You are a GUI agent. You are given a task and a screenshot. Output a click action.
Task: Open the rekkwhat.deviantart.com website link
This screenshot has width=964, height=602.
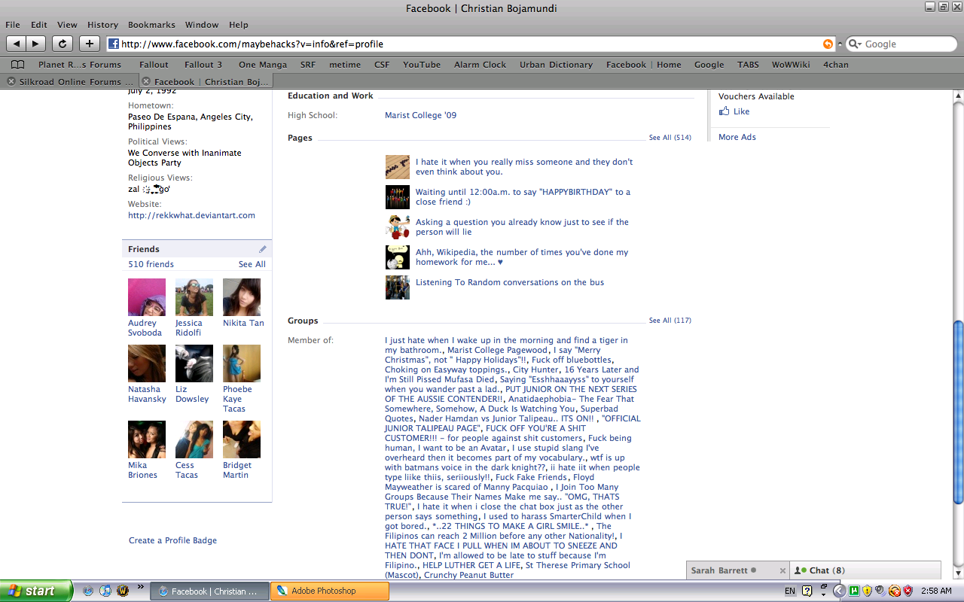coord(191,215)
